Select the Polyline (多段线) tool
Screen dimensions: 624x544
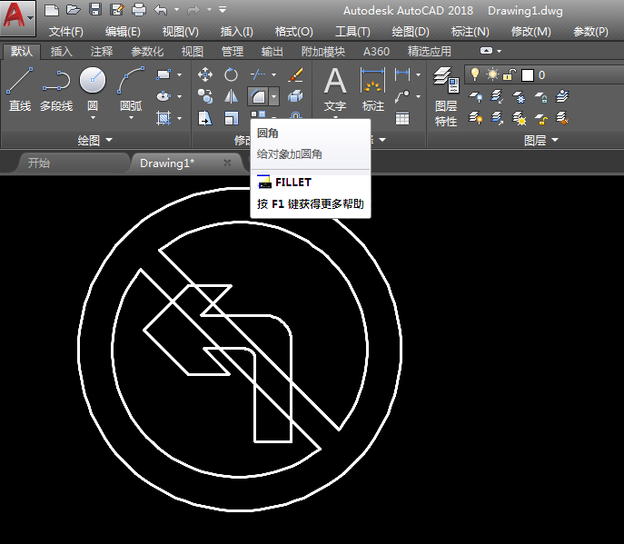click(x=56, y=88)
